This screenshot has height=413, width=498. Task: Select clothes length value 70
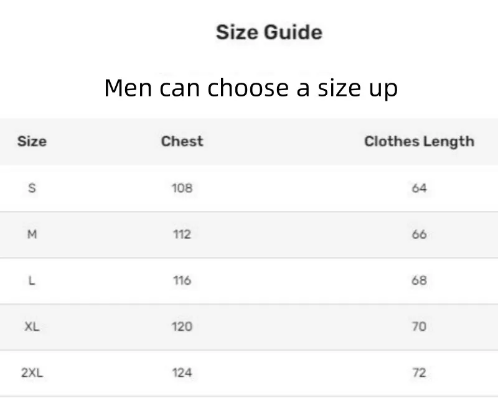click(x=419, y=327)
